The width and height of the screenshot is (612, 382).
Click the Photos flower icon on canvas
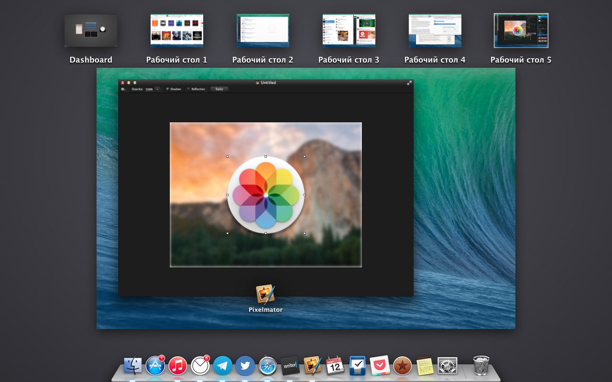265,195
